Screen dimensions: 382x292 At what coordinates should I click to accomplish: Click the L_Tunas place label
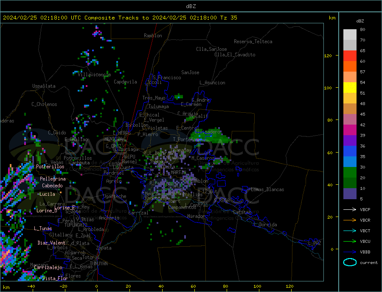[43, 228]
